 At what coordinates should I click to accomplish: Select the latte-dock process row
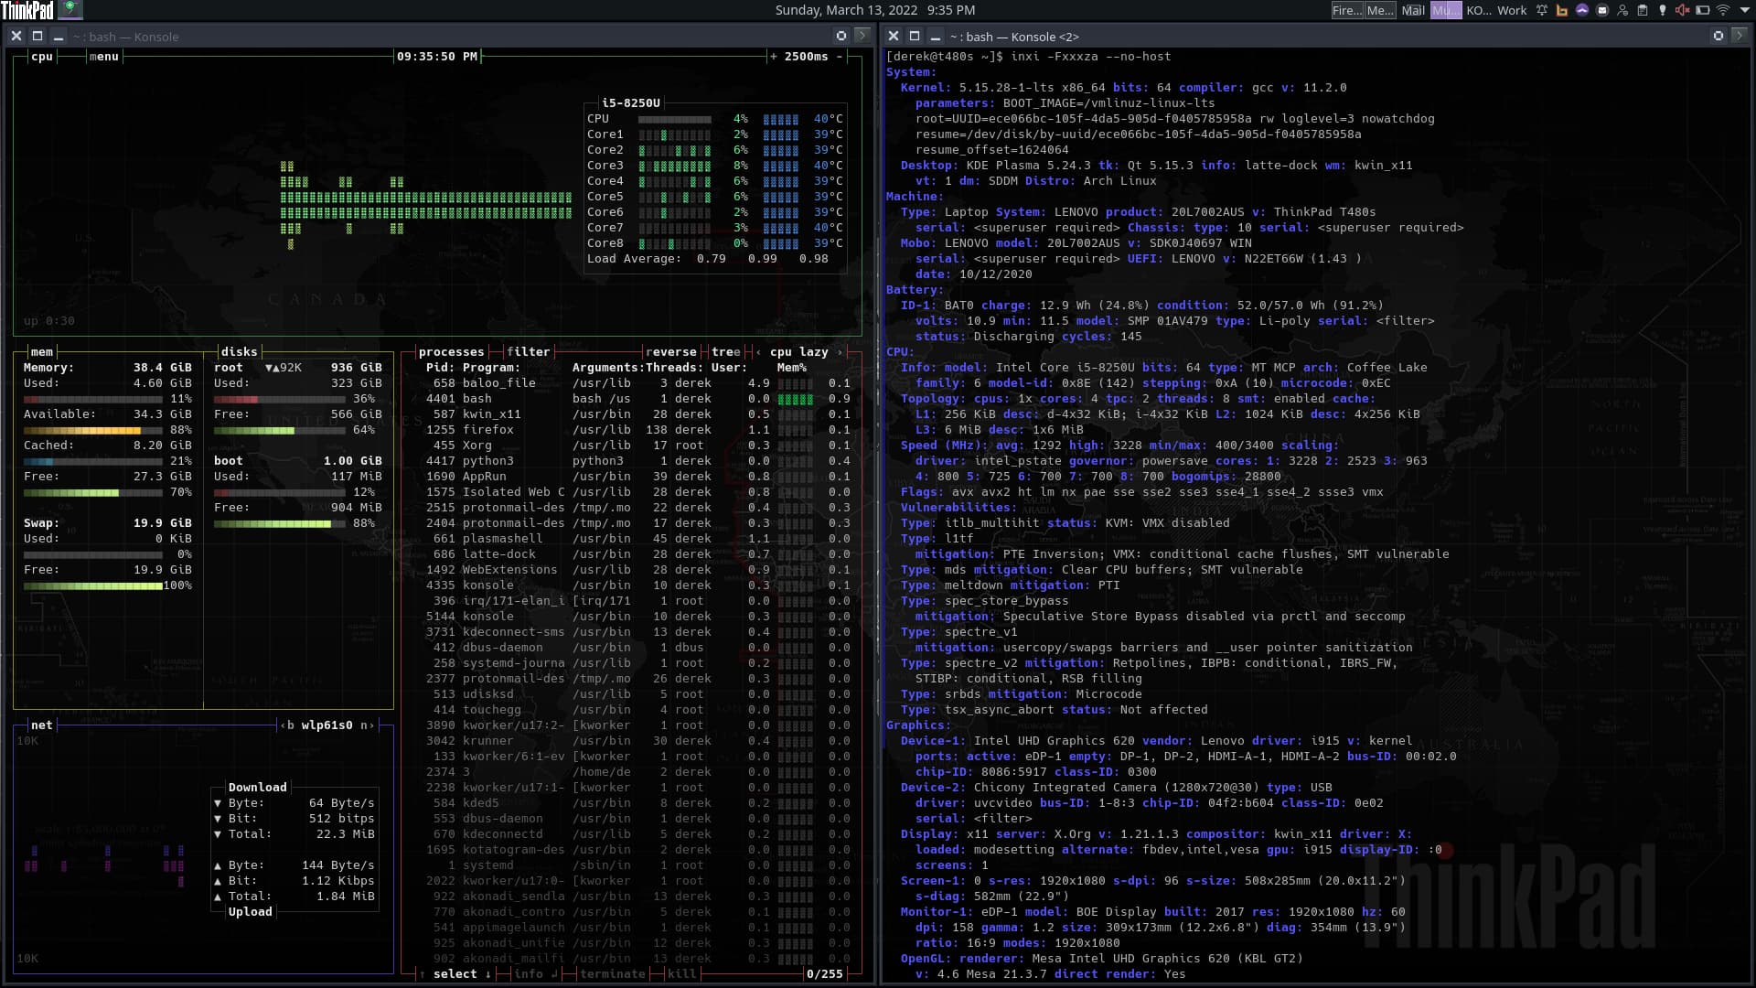(x=631, y=554)
